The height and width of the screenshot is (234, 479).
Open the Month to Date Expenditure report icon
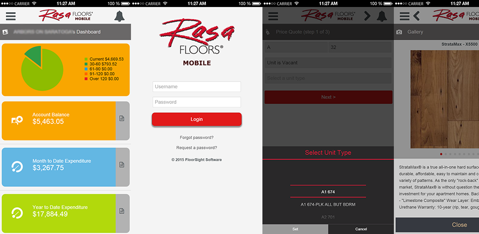coord(122,165)
